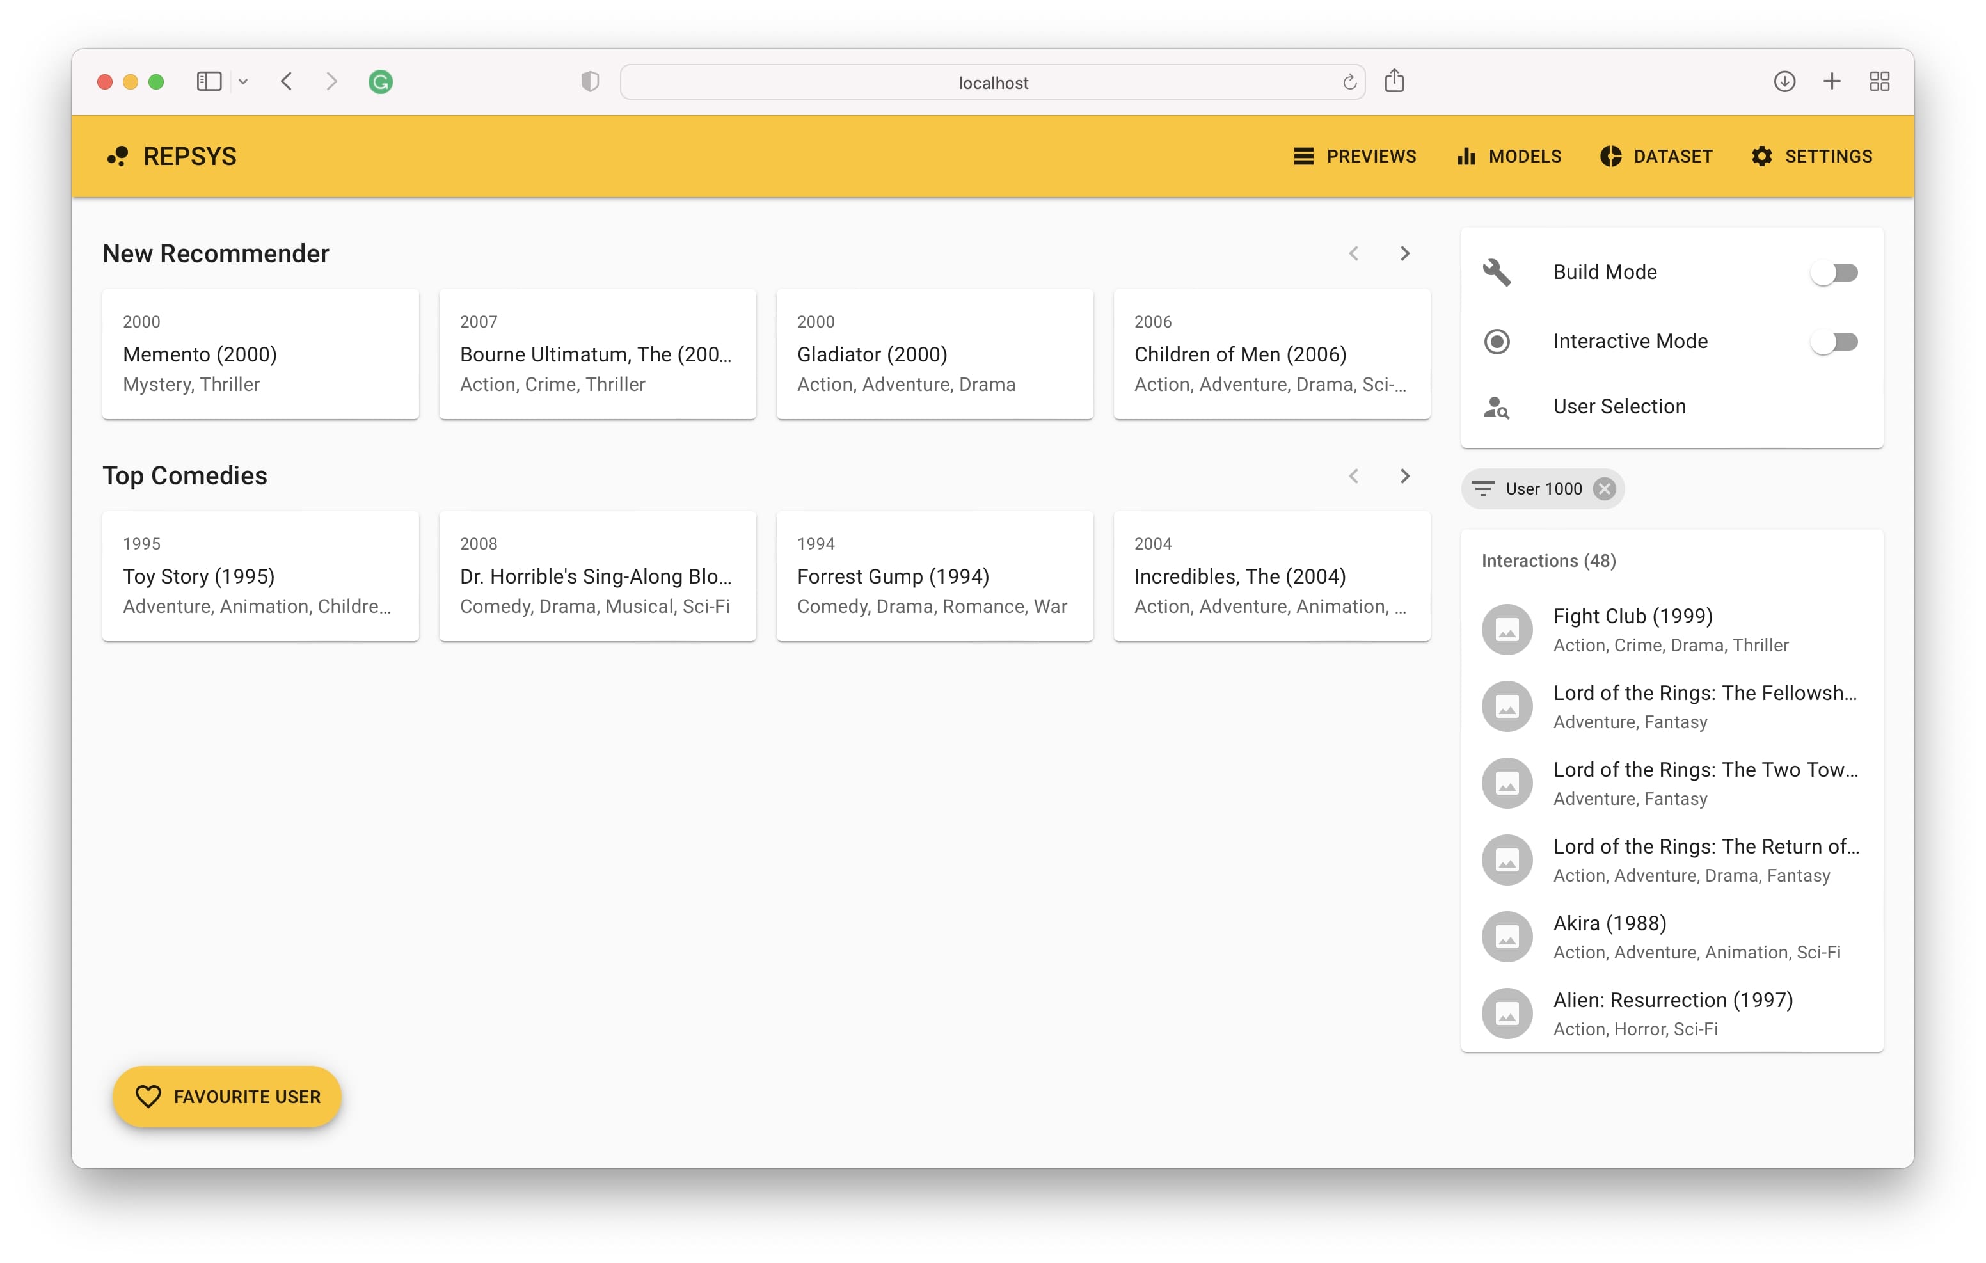Open the Models tab
Image resolution: width=1986 pixels, height=1263 pixels.
1509,156
